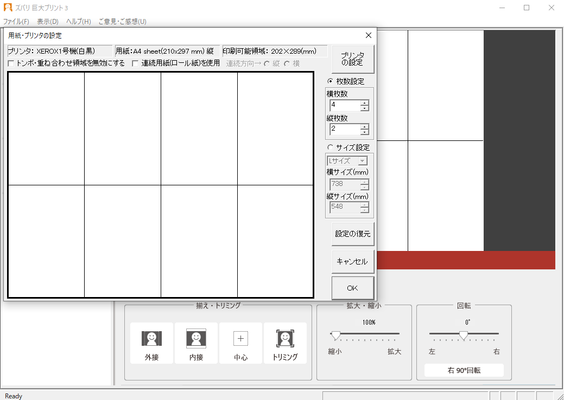
Task: Open the Lサイズ dropdown list
Action: click(x=363, y=160)
